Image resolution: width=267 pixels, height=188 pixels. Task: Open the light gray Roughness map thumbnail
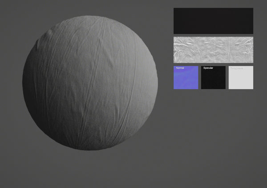(241, 78)
